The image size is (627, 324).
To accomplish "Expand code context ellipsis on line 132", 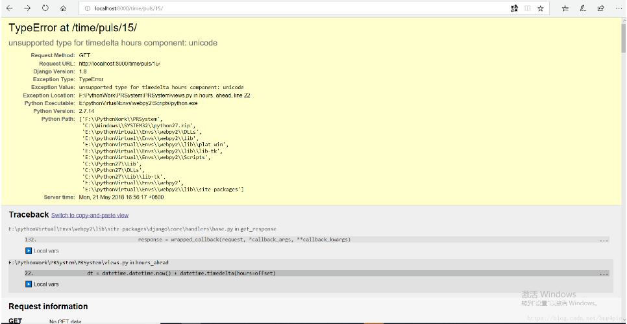I will pos(604,240).
